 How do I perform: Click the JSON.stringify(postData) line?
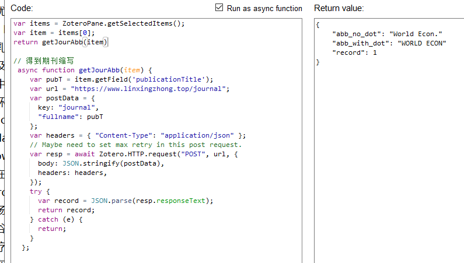[101, 163]
